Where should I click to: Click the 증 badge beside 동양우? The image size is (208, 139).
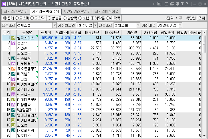pos(13,43)
